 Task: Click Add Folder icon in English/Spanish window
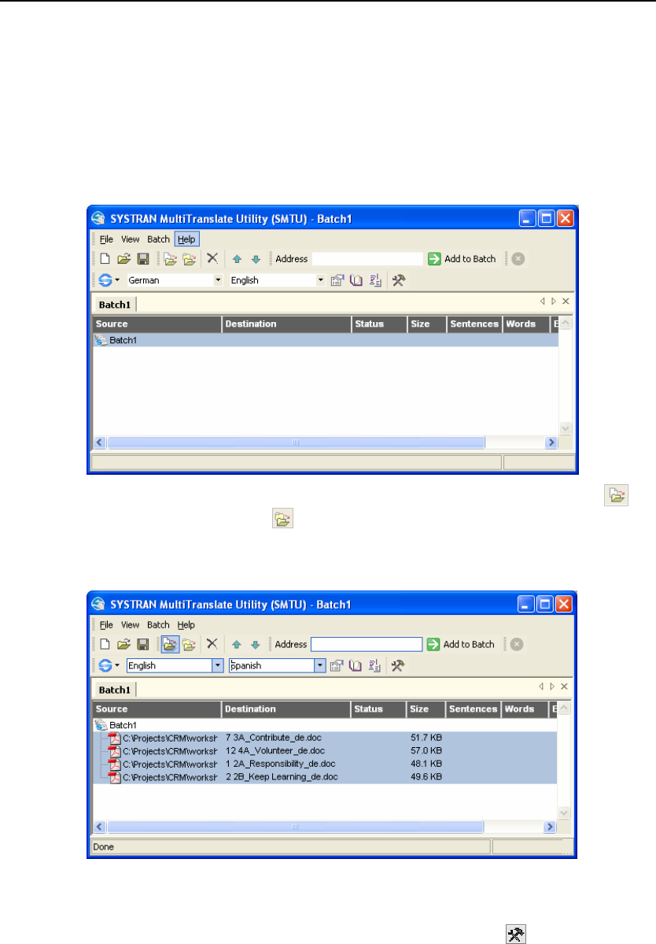(x=189, y=644)
